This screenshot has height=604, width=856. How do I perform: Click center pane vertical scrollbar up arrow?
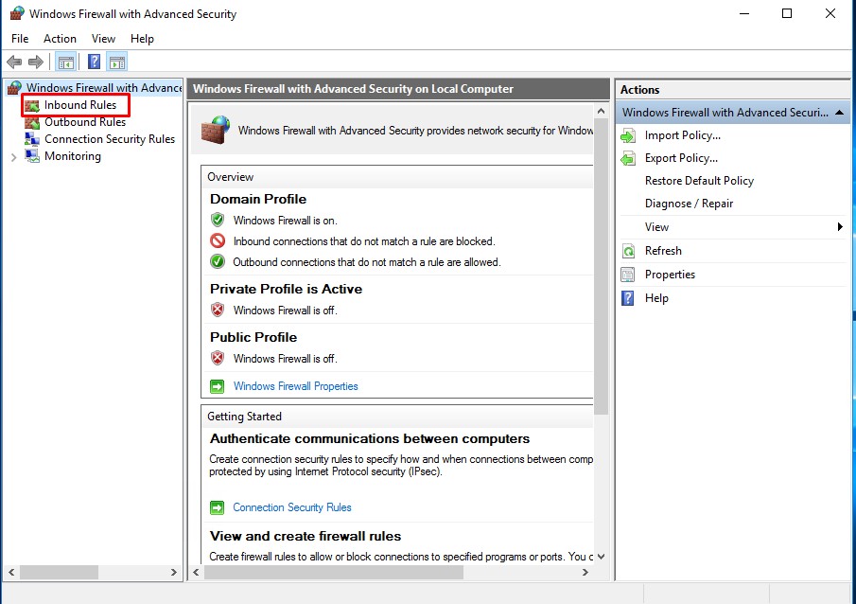tap(601, 111)
